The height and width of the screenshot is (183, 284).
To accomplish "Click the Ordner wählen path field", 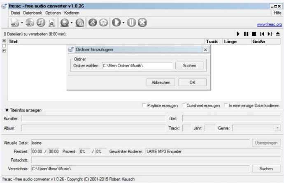I will (137, 65).
